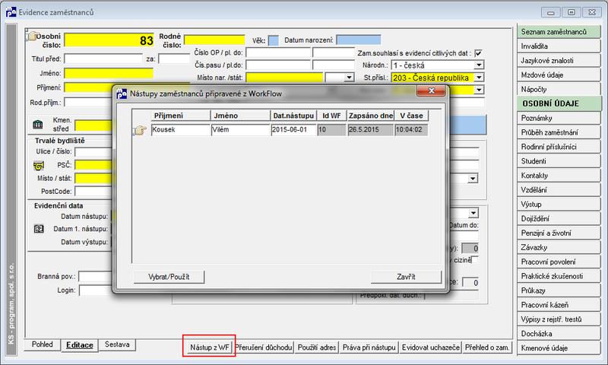608x365 pixels.
Task: Open the Národn. česká dropdown
Action: 479,65
